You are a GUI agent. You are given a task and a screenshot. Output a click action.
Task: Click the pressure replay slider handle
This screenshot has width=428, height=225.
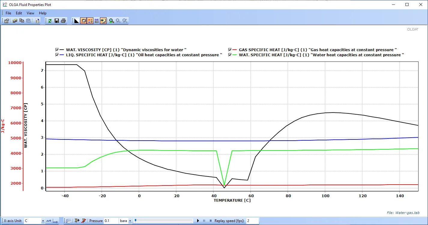(x=135, y=221)
